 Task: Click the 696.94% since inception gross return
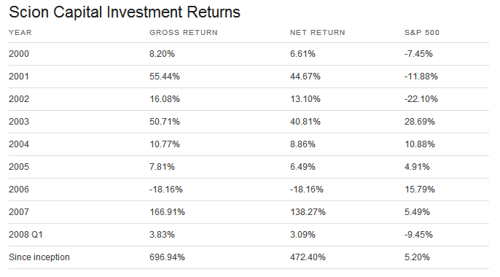pyautogui.click(x=167, y=257)
